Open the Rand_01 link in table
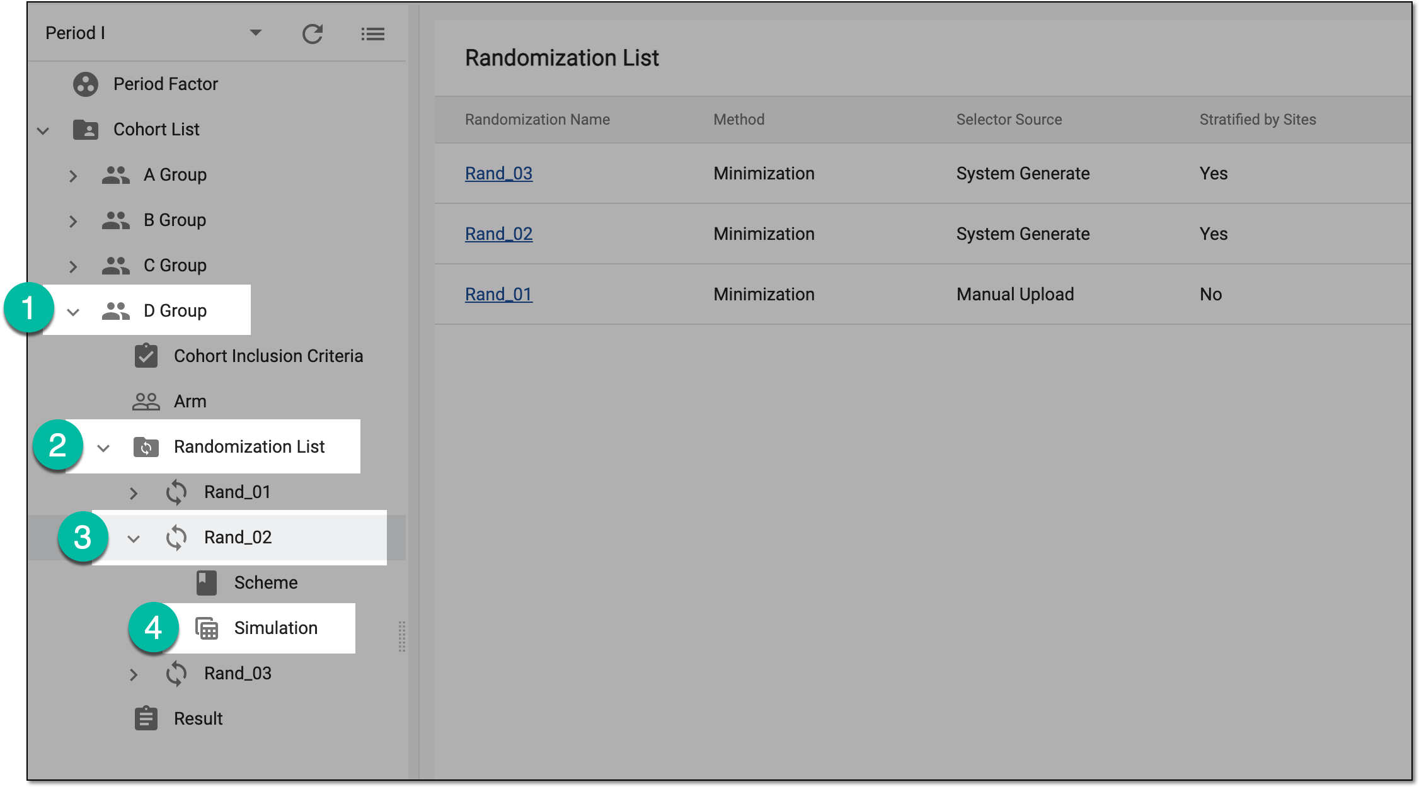This screenshot has height=787, width=1419. [499, 294]
